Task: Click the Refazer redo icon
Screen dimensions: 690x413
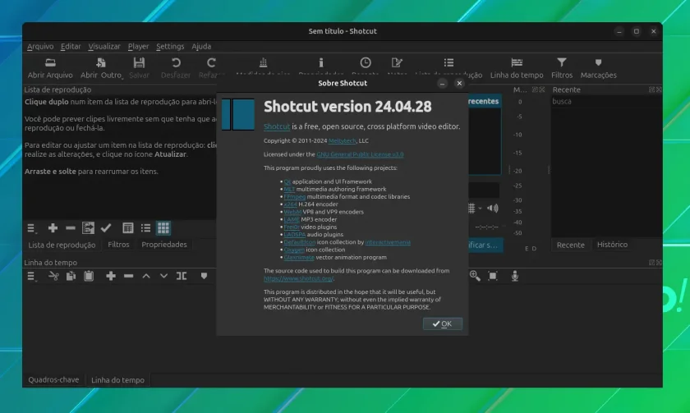Action: click(211, 62)
